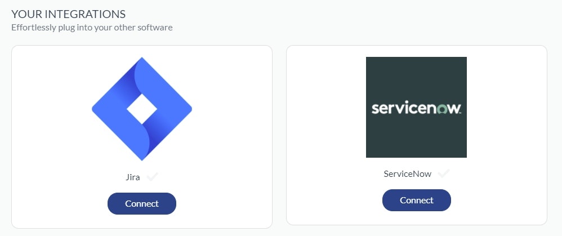The image size is (562, 236).
Task: Click the white square inside Jira logo
Action: point(142,109)
